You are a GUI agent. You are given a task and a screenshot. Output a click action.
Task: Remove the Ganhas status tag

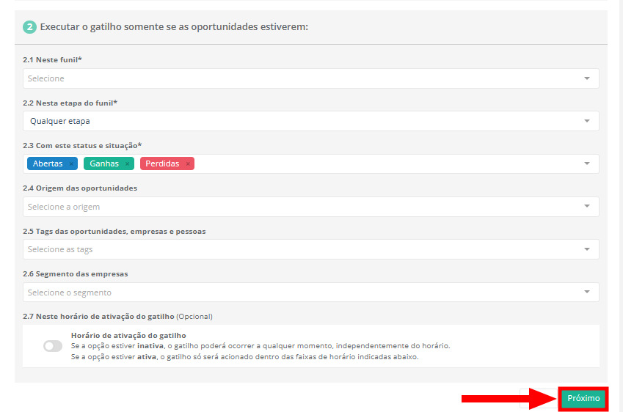tap(128, 163)
